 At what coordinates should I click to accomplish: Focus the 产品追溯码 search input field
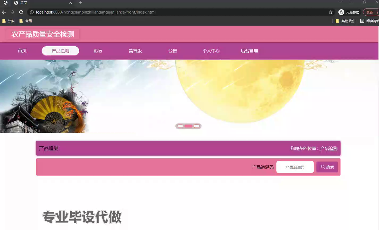click(x=295, y=167)
